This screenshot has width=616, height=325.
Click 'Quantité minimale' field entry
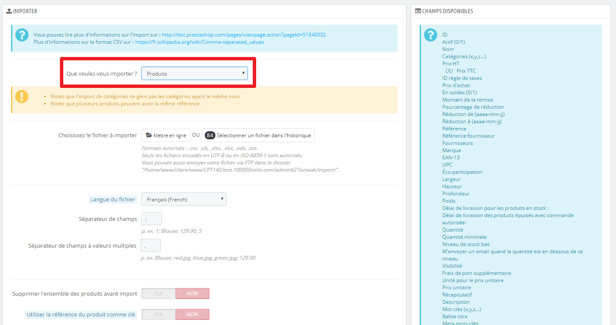[x=464, y=237]
